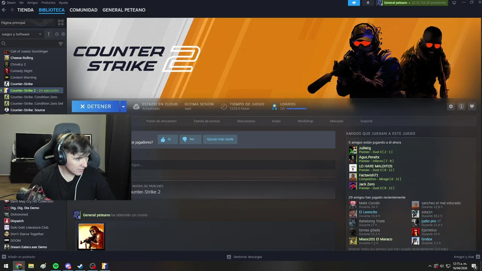Click the achievements ribbon icon
Screen dimensions: 482x271
[275, 107]
